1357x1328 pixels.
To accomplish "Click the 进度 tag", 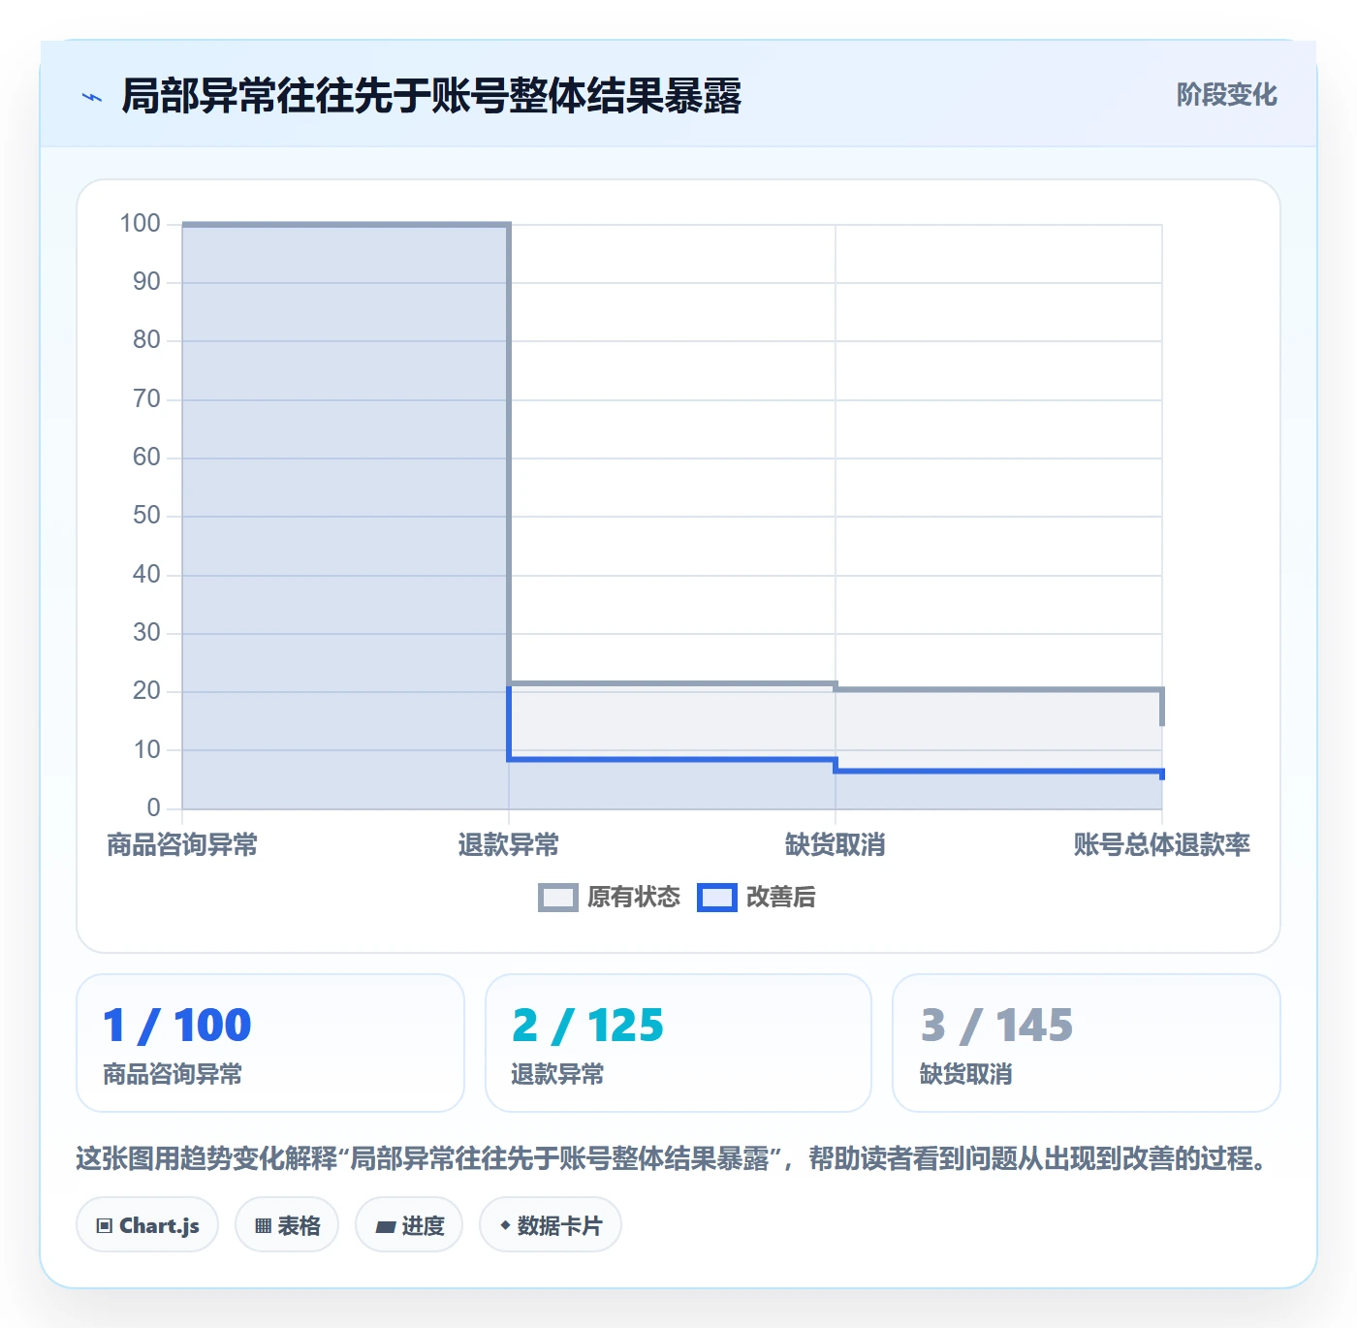I will coord(409,1225).
